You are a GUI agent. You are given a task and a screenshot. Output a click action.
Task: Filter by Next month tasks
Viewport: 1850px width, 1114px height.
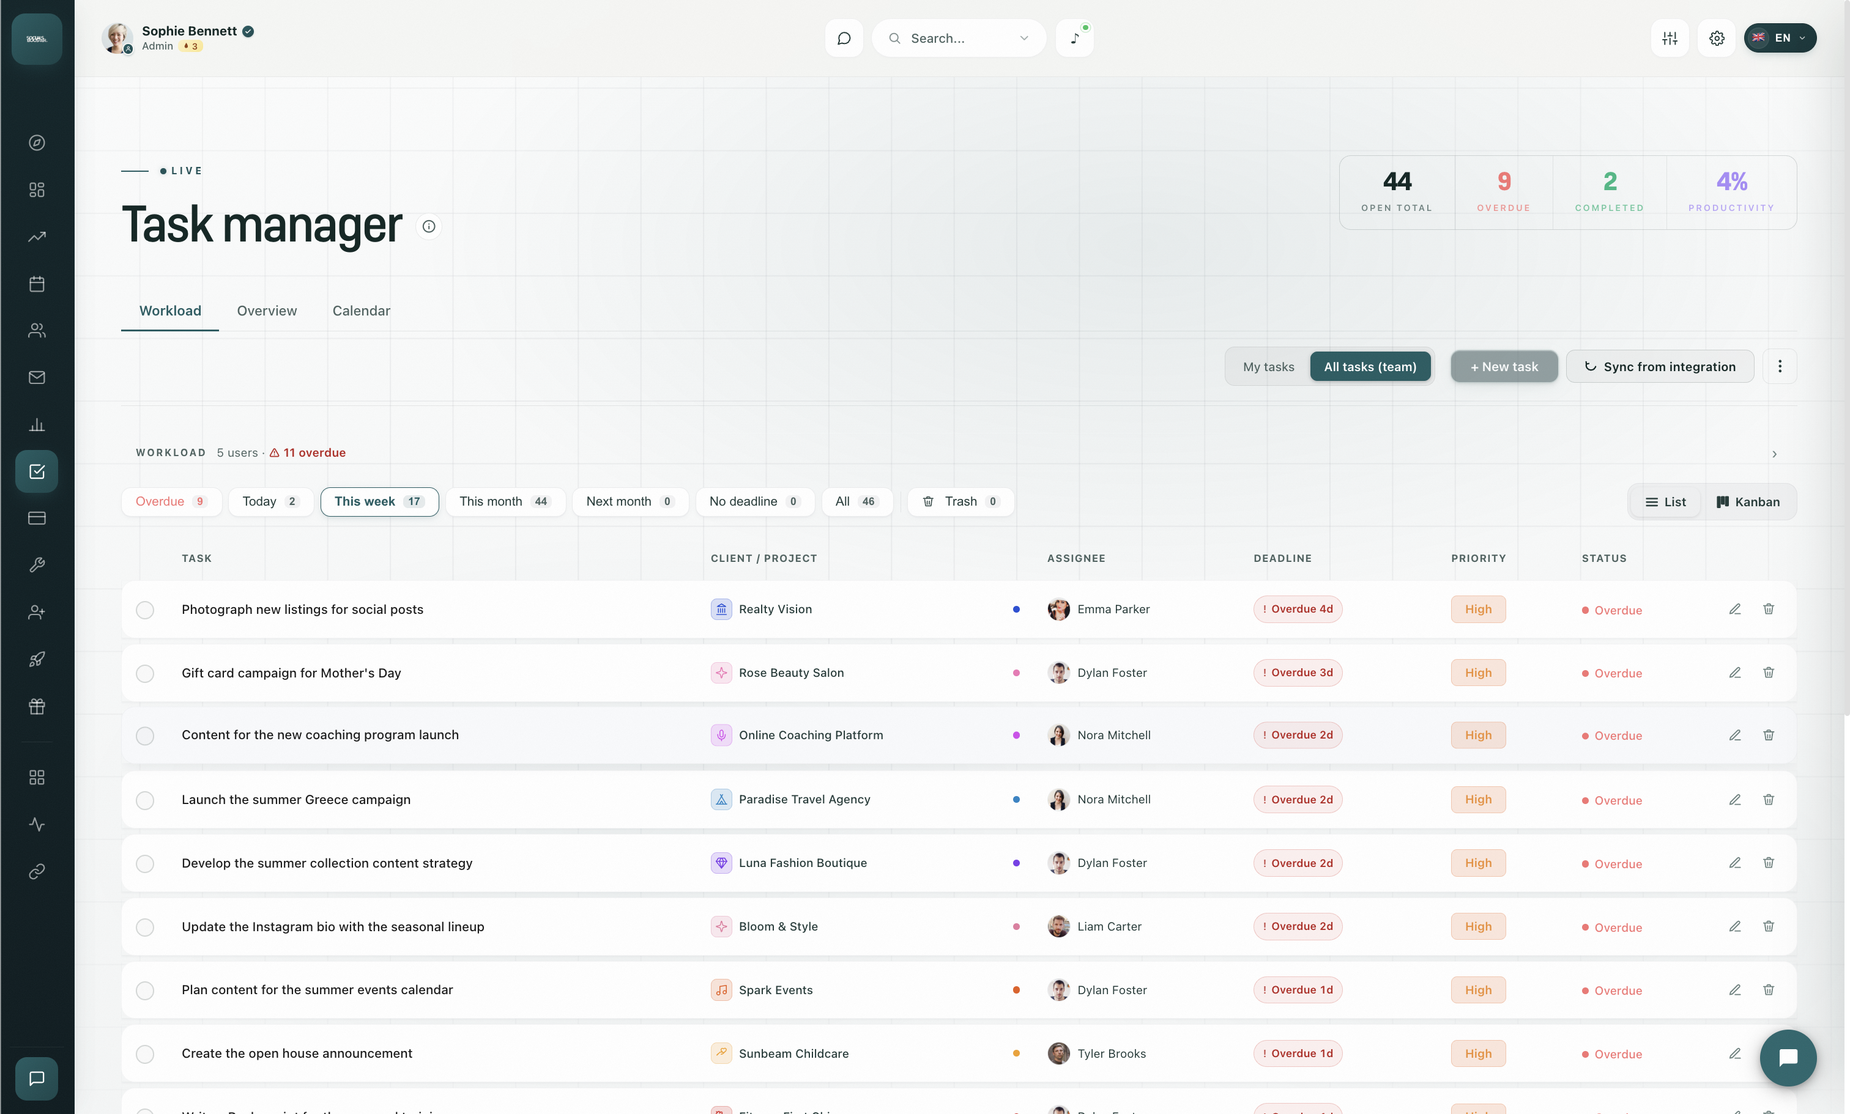(x=630, y=502)
